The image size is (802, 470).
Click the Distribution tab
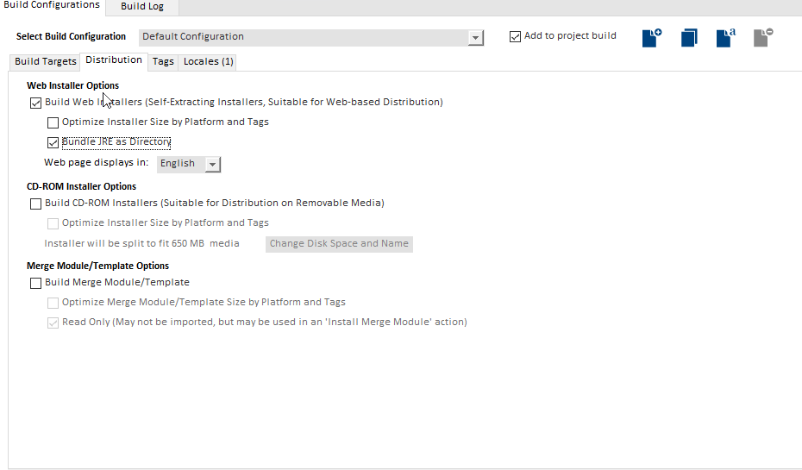[114, 60]
